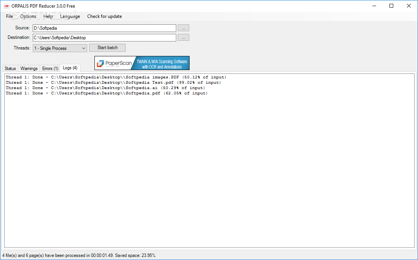Click the status bar saved space message
Screen dimensions: 418x260
79,255
